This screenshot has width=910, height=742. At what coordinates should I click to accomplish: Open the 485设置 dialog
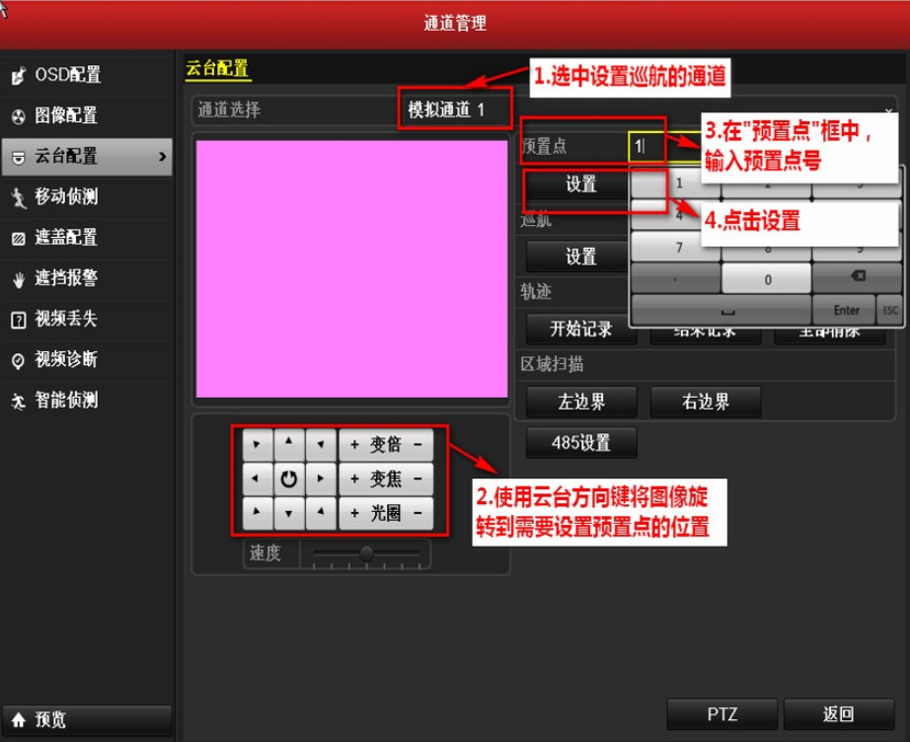coord(581,443)
